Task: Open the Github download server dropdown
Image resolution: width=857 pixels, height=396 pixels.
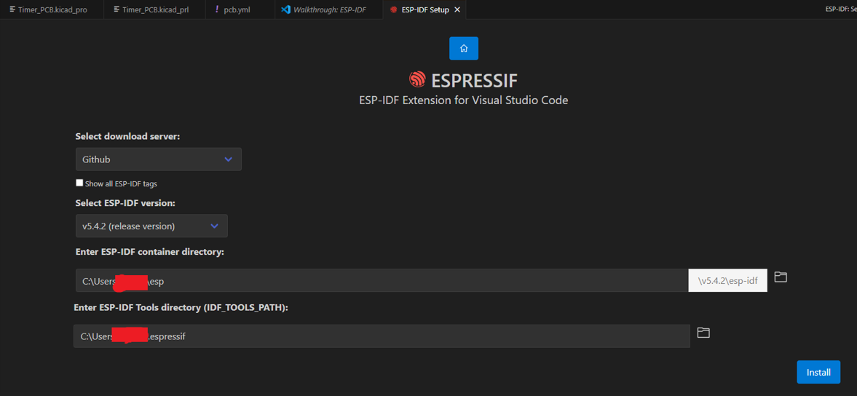Action: 159,159
